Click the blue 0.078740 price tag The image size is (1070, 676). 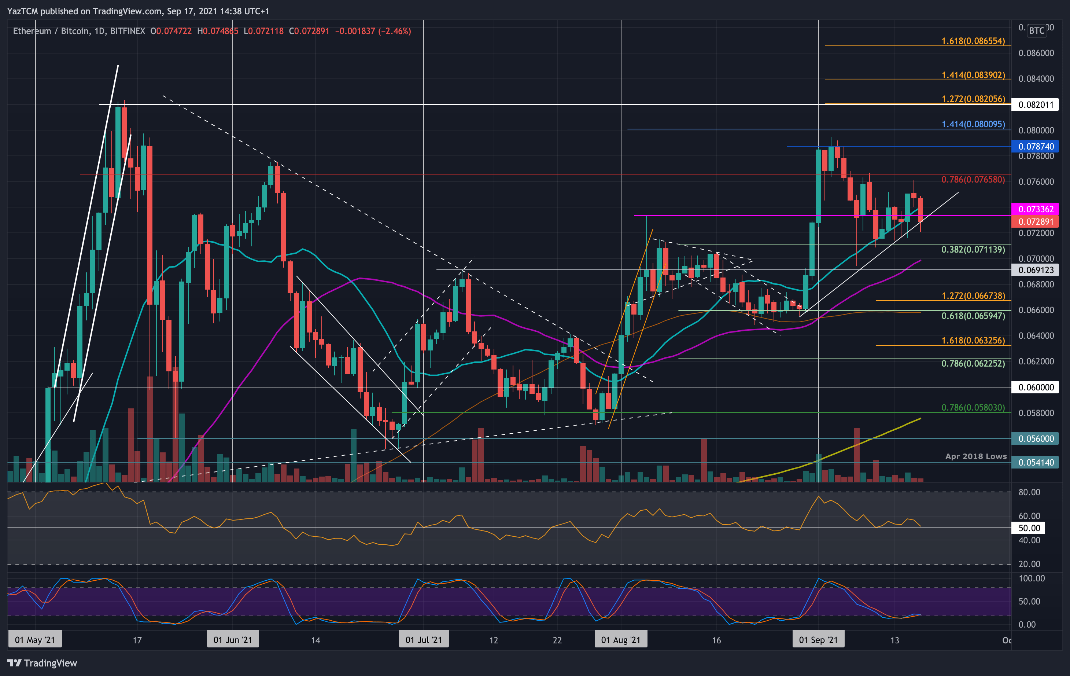pyautogui.click(x=1036, y=146)
